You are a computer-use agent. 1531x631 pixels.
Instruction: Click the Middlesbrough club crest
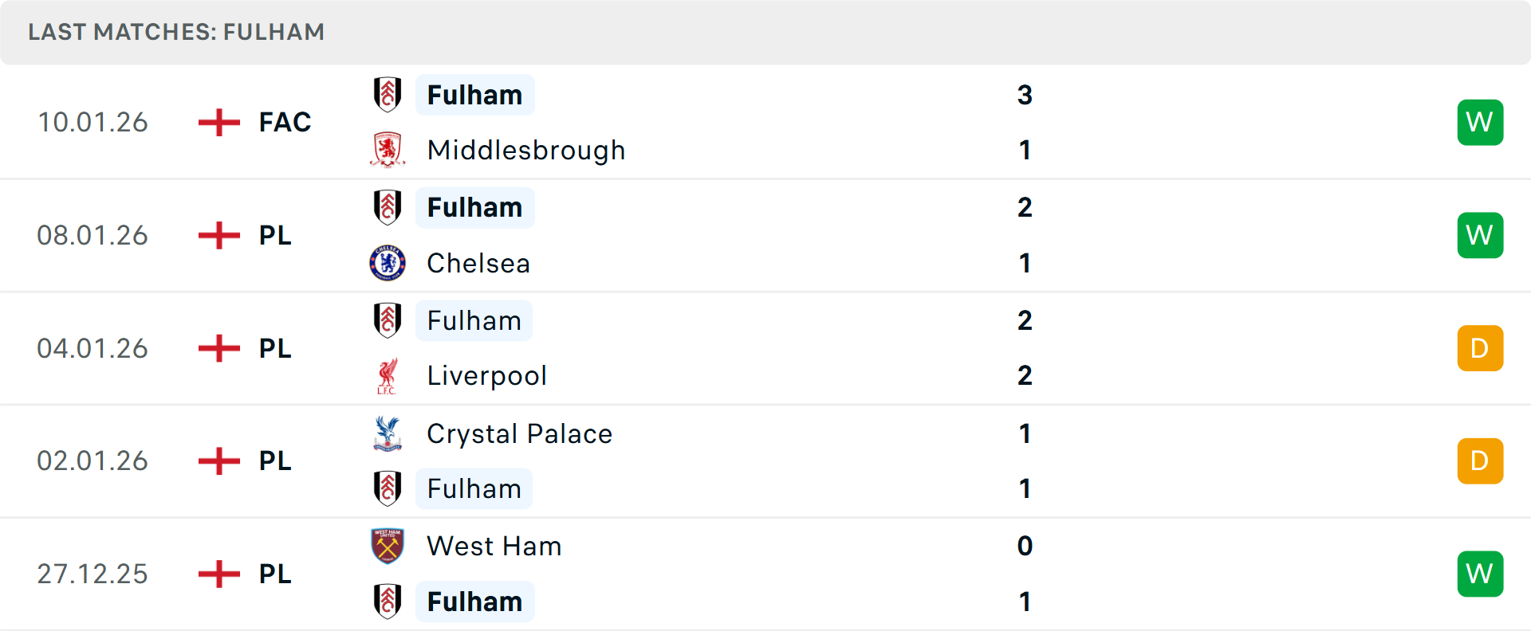coord(388,150)
